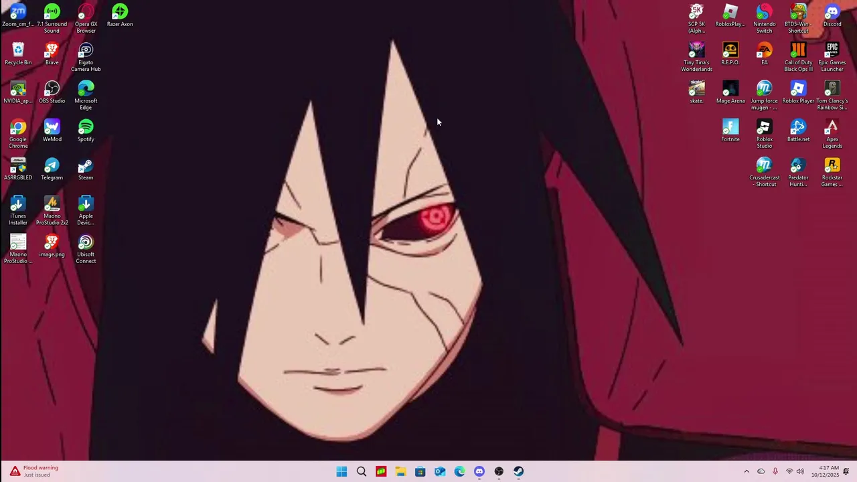Select the ASRRGBLED desktop icon
Viewport: 857px width, 482px height.
pyautogui.click(x=18, y=169)
